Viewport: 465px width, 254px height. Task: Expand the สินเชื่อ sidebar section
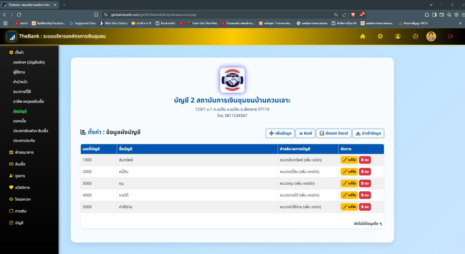pyautogui.click(x=17, y=164)
